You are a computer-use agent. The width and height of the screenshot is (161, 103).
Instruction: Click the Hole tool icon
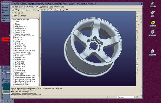pyautogui.click(x=137, y=44)
